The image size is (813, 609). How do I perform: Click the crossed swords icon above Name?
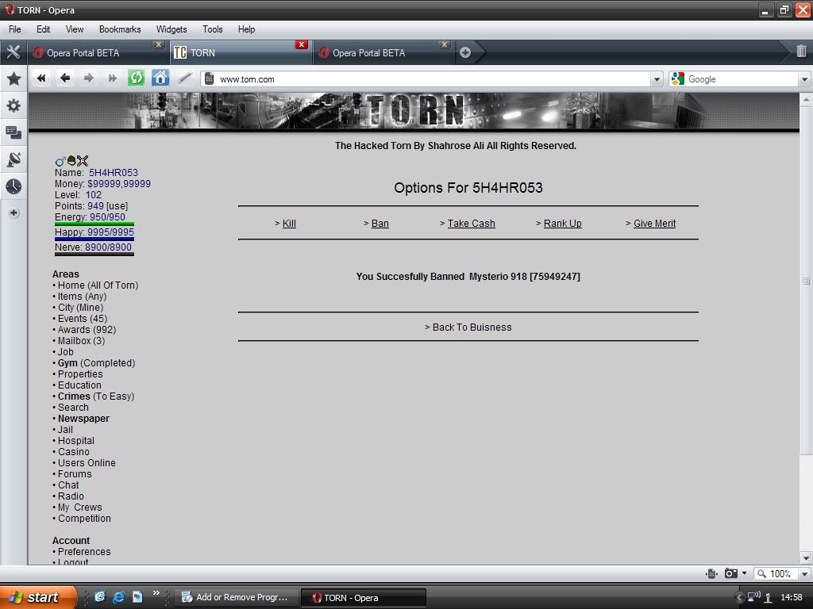click(83, 160)
